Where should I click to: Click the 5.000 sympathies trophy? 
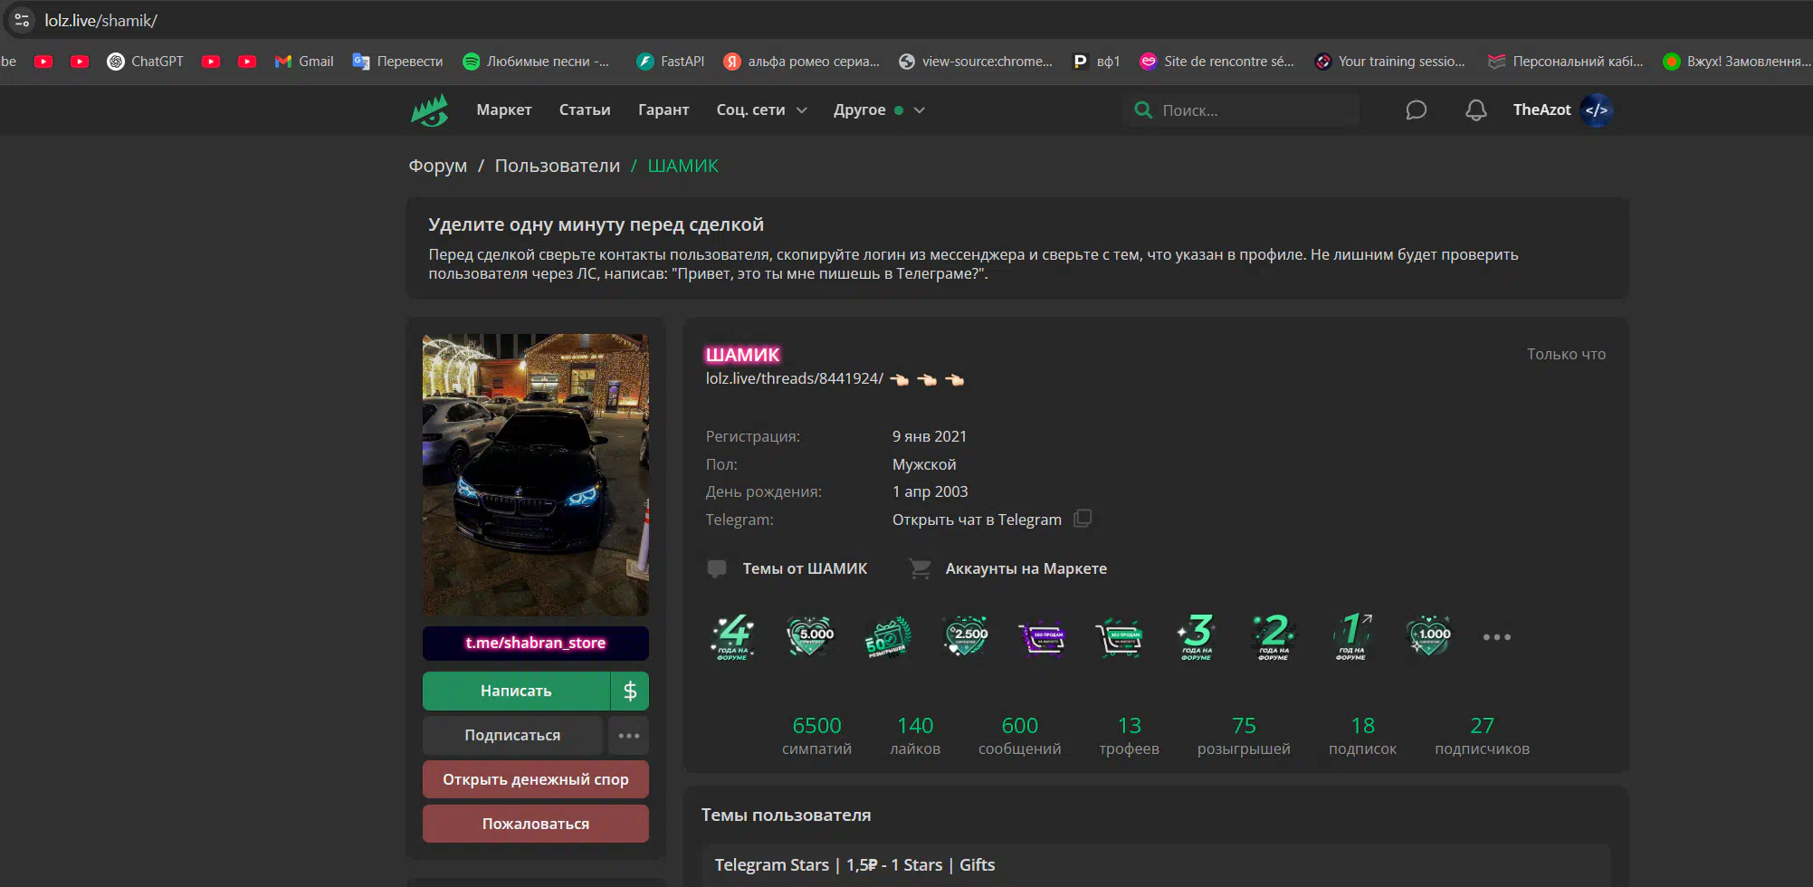pyautogui.click(x=810, y=637)
